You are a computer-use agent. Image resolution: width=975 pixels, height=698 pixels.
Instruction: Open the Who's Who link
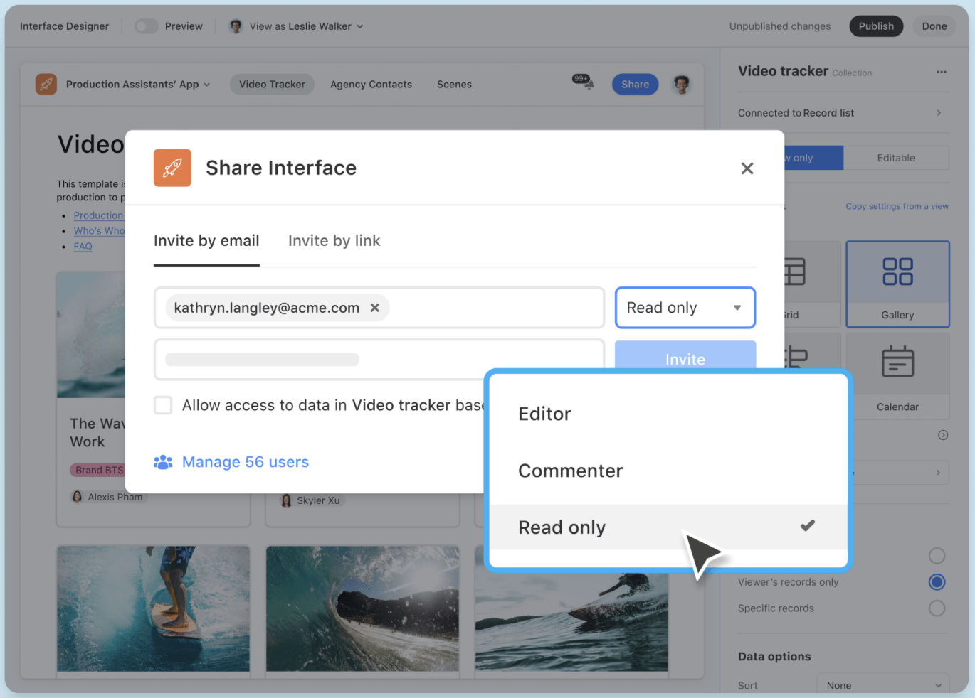coord(99,231)
